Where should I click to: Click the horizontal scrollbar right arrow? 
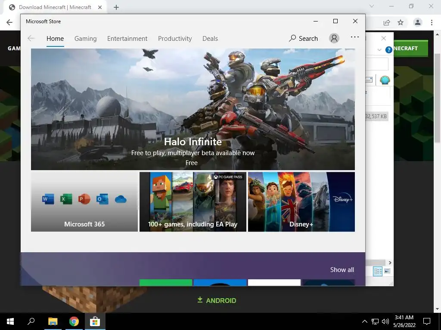click(x=390, y=263)
